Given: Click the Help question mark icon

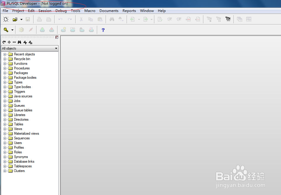Looking at the screenshot, I should (103, 30).
